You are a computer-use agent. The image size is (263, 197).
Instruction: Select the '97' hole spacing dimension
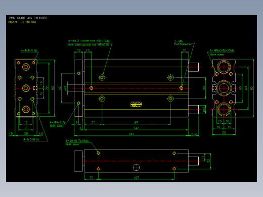click(136, 123)
